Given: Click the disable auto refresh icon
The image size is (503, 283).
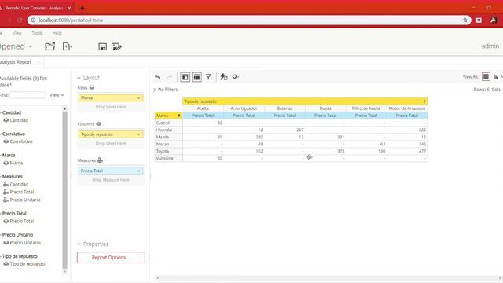Looking at the screenshot, I should point(223,77).
